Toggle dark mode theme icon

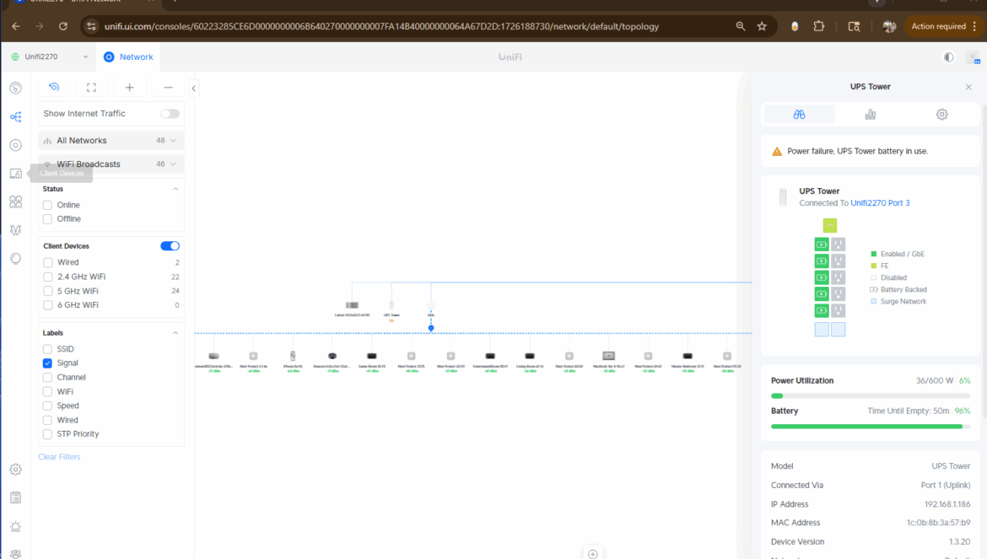click(x=949, y=57)
